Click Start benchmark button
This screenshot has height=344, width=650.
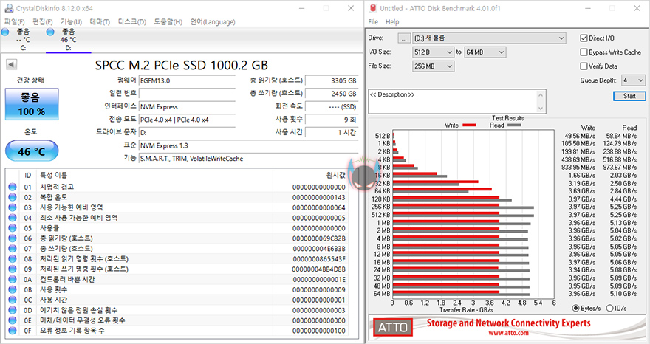click(x=629, y=96)
